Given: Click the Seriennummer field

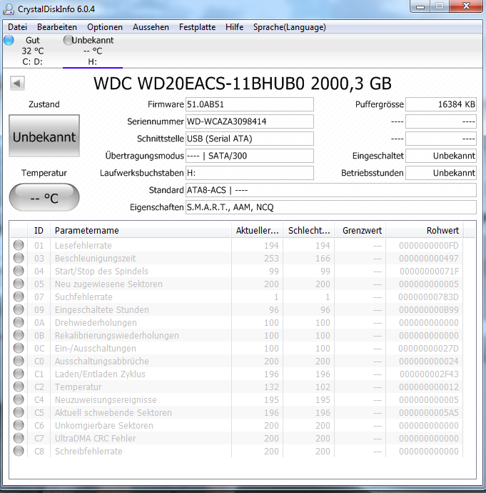Looking at the screenshot, I should pos(250,121).
